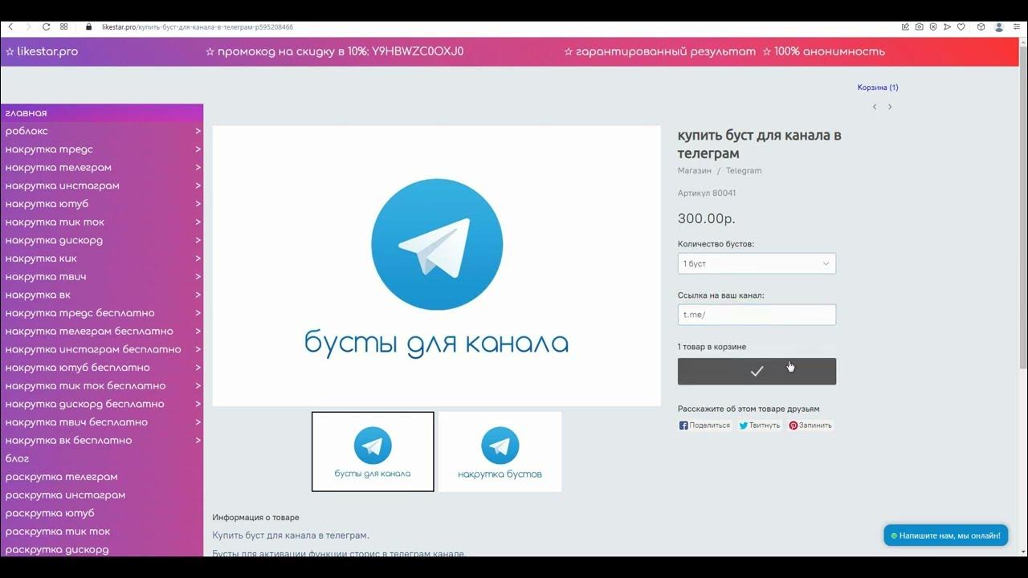Open накрутка дискорд бесплатно menu item
This screenshot has height=578, width=1028.
[101, 404]
